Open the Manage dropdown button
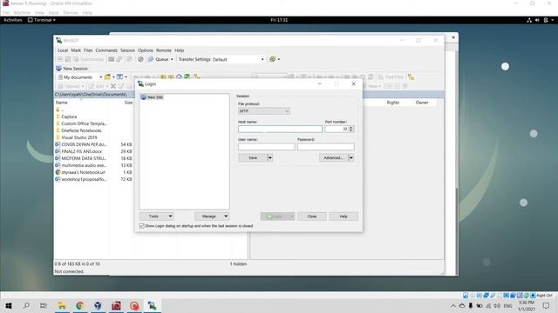The width and height of the screenshot is (558, 313). click(x=212, y=216)
